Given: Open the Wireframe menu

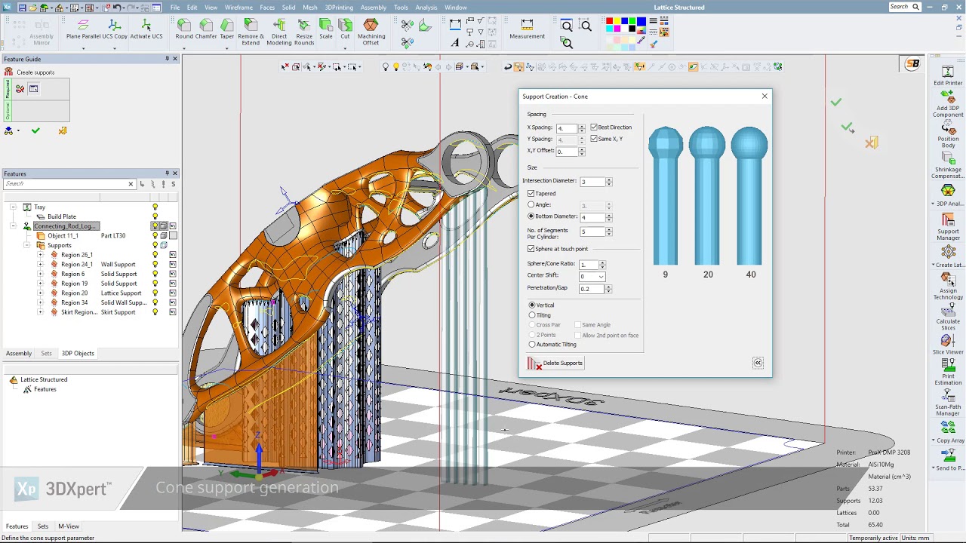Looking at the screenshot, I should click(238, 8).
